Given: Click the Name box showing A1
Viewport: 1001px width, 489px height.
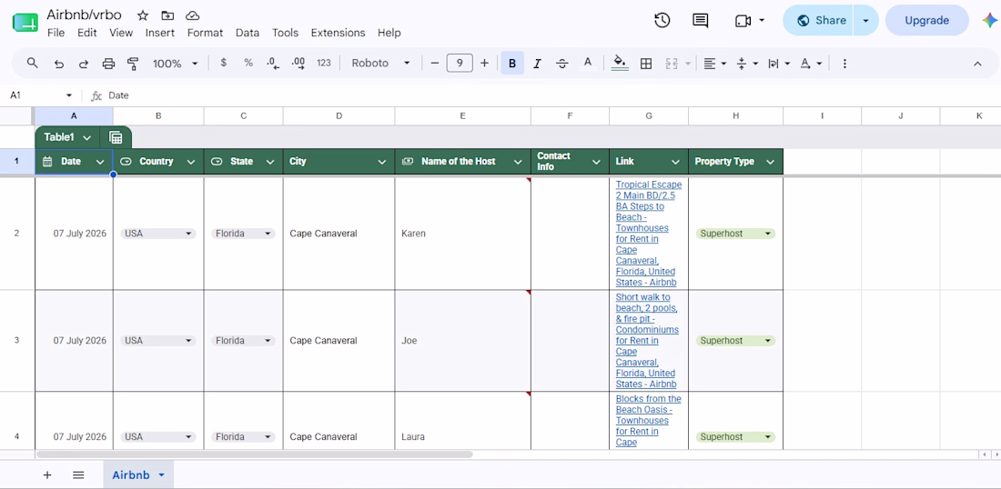Looking at the screenshot, I should point(41,95).
